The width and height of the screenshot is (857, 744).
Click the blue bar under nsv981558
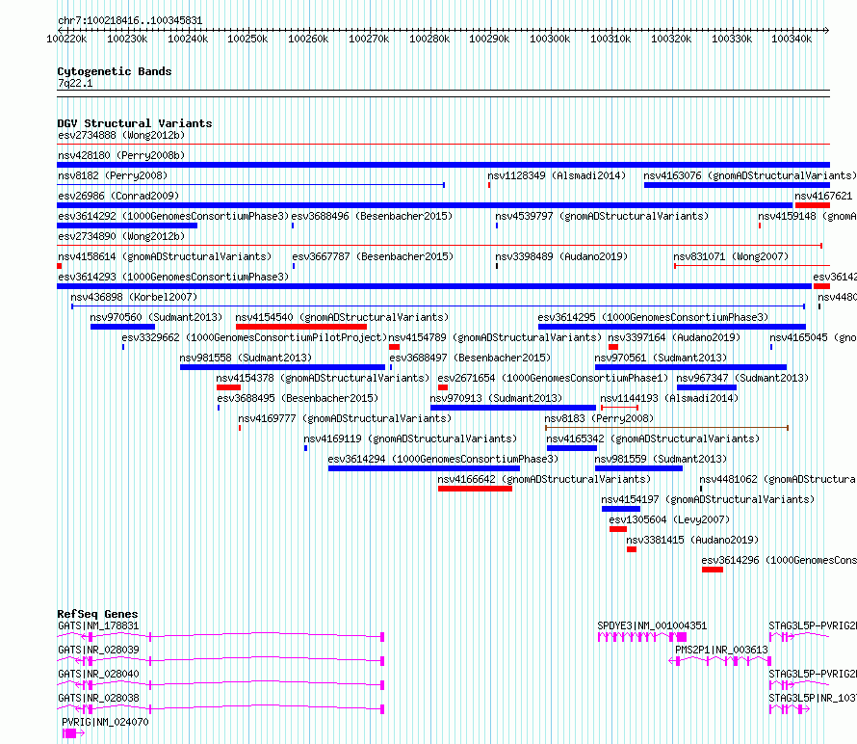pos(282,367)
